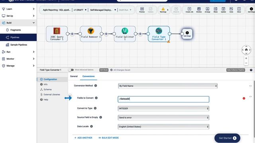Select the Field Remover 1 stage
Viewport: 255px width, 143px height.
click(x=91, y=34)
